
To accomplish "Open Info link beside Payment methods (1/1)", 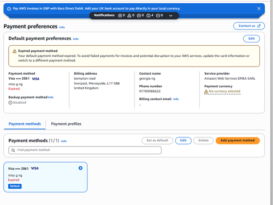I will [x=64, y=141].
